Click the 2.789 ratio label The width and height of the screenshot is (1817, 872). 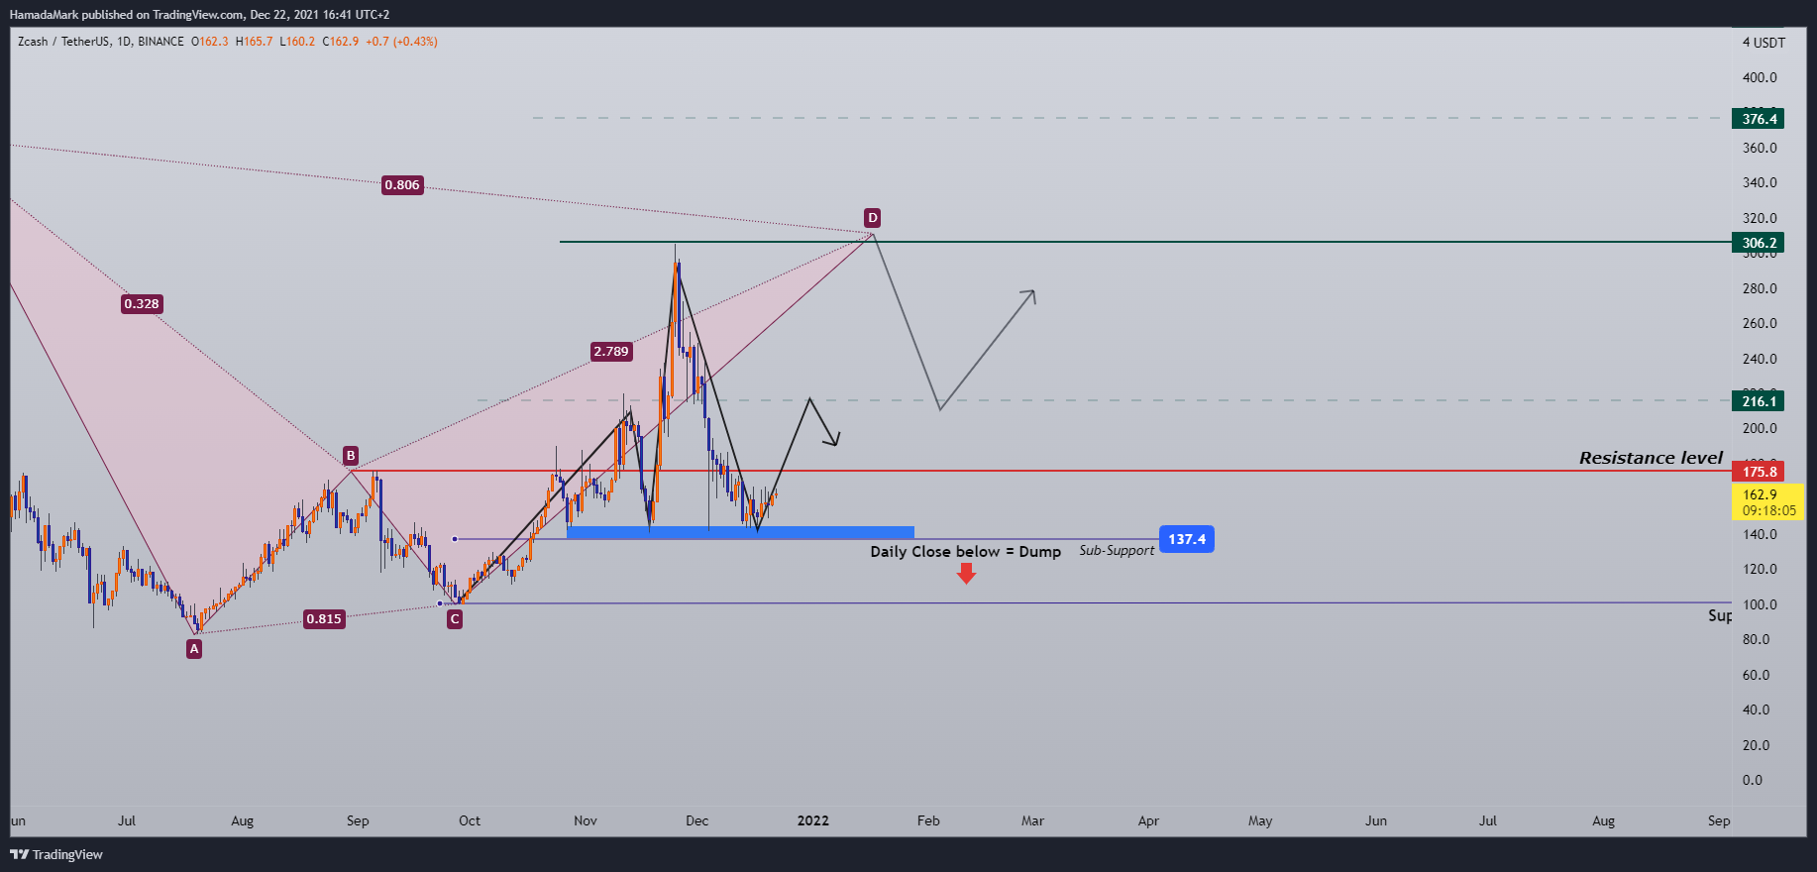(x=611, y=352)
